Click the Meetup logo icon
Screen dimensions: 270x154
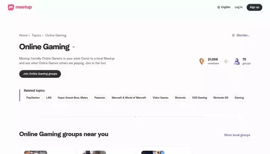11,7
